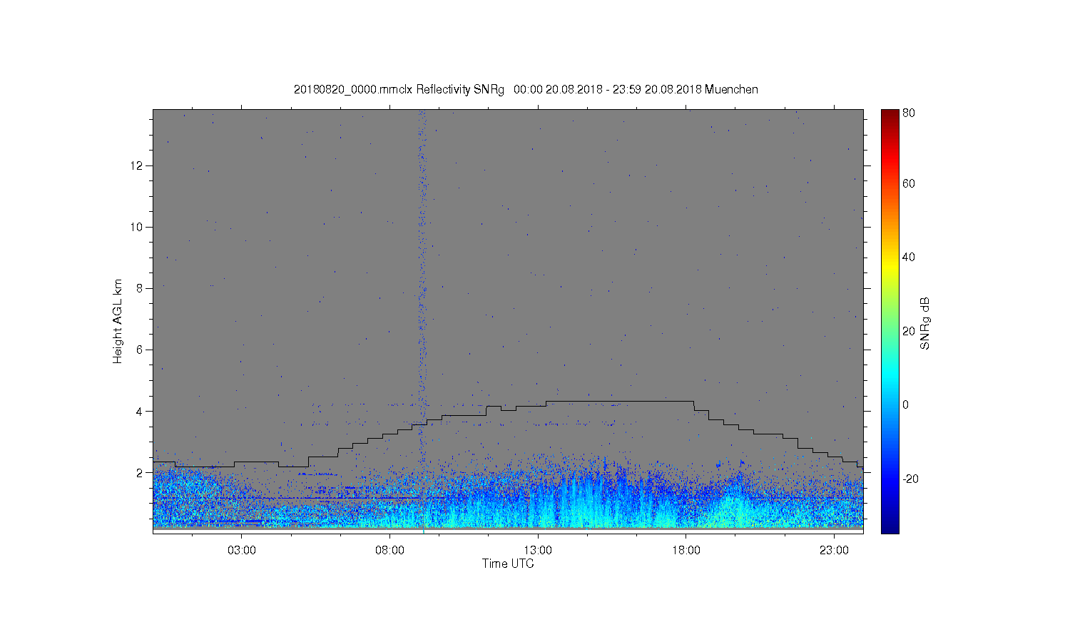The image size is (1070, 642).
Task: Click the 'SNRg dB' colorbar label
Action: click(x=925, y=323)
